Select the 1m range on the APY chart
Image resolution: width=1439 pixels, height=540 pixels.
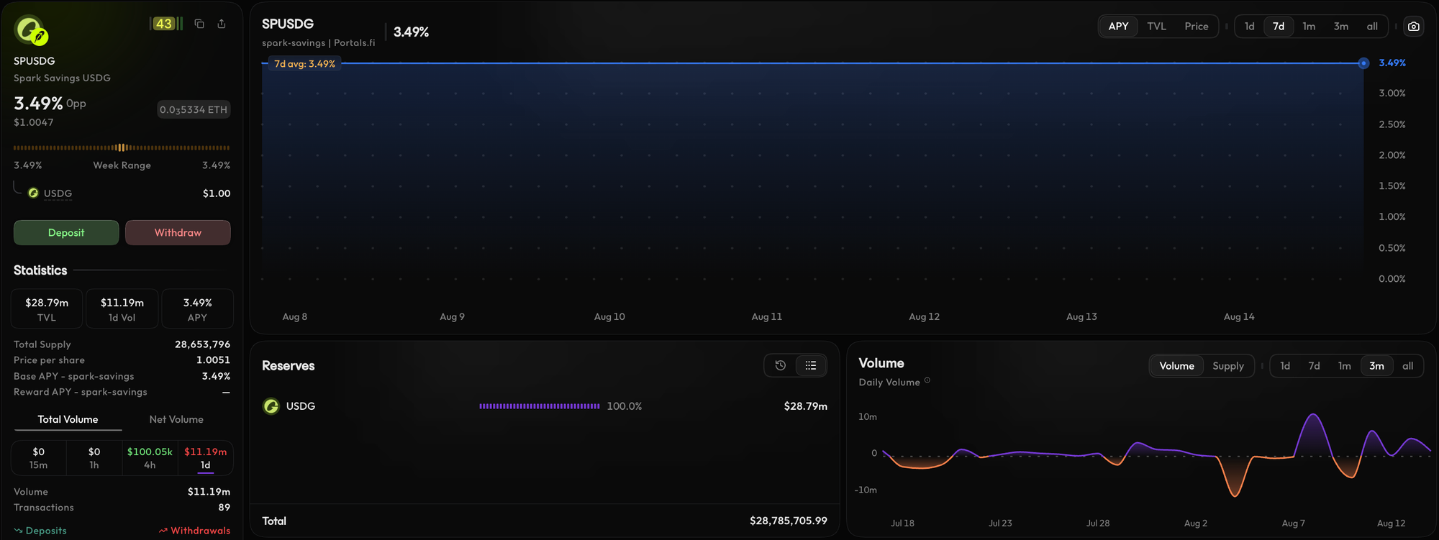[1309, 27]
